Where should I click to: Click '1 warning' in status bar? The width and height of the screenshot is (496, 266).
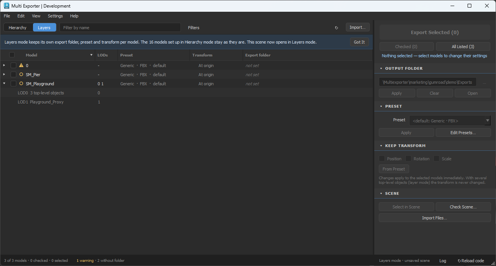85,261
